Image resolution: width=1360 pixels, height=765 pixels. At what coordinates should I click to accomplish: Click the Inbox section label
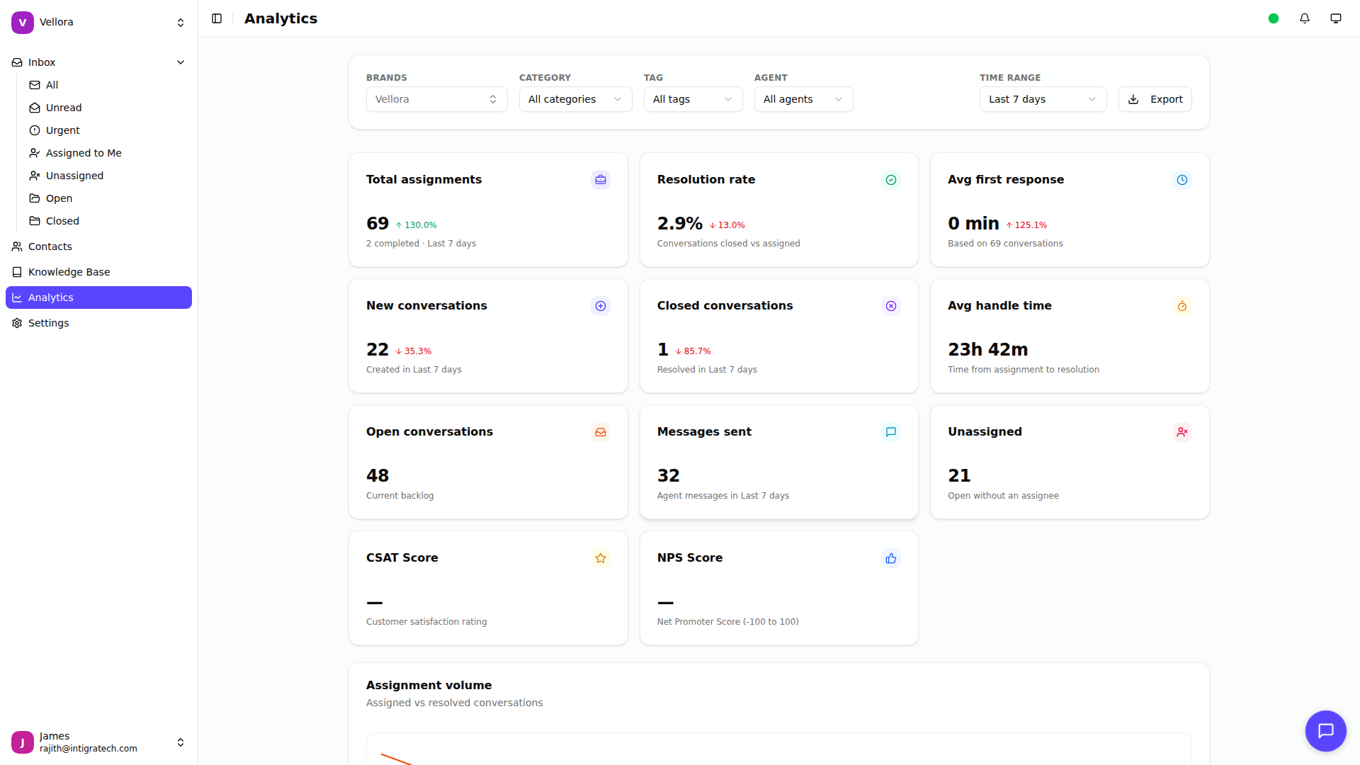(42, 62)
